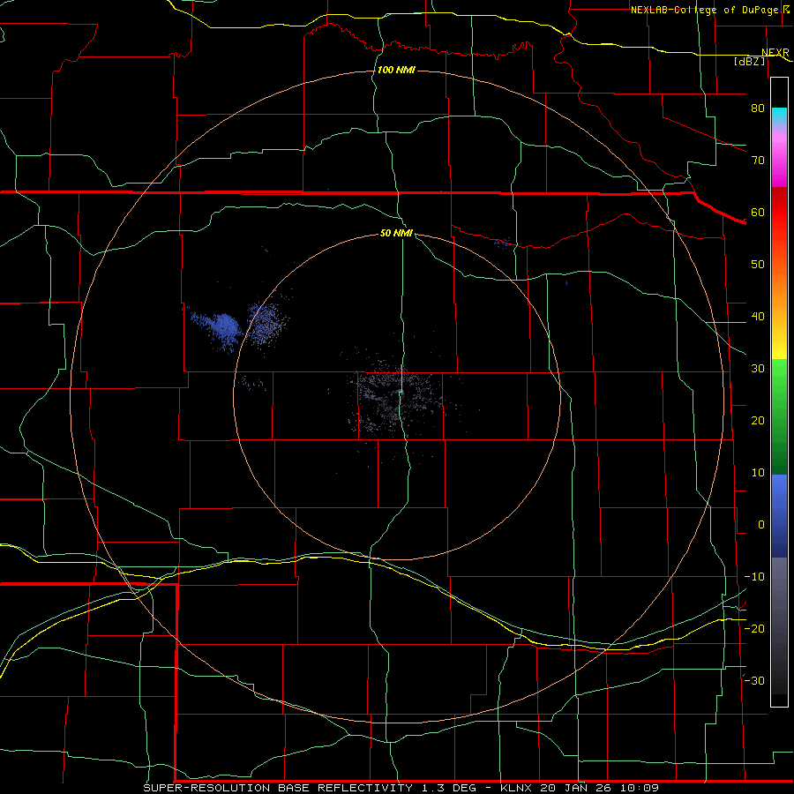This screenshot has height=794, width=794.
Task: Click the 60 value on dBZ scale
Action: (x=758, y=213)
